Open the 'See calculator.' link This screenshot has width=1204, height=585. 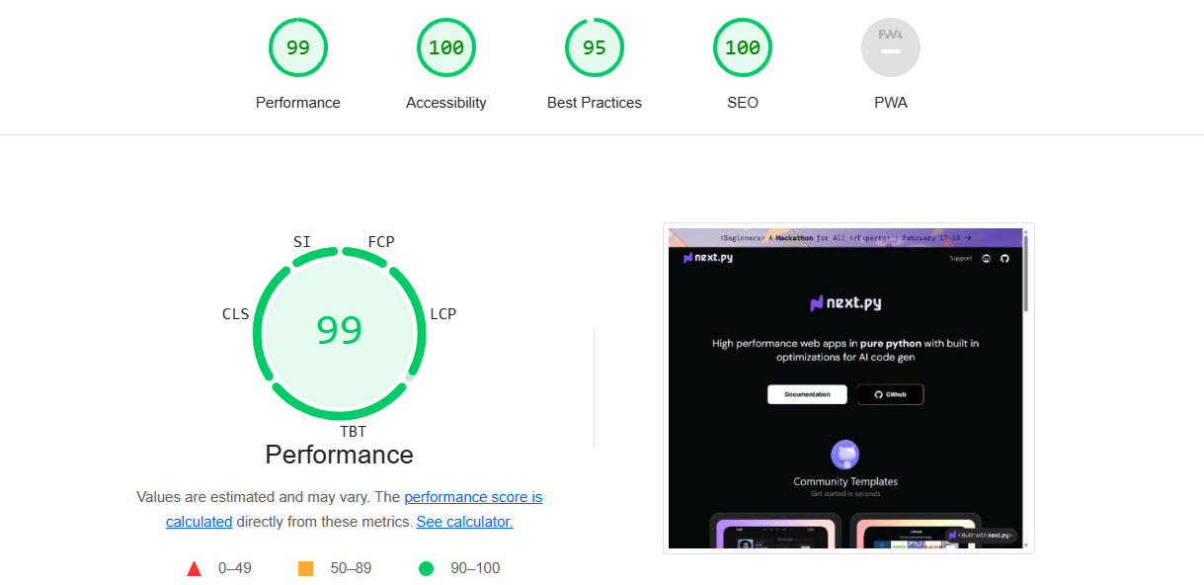[464, 522]
